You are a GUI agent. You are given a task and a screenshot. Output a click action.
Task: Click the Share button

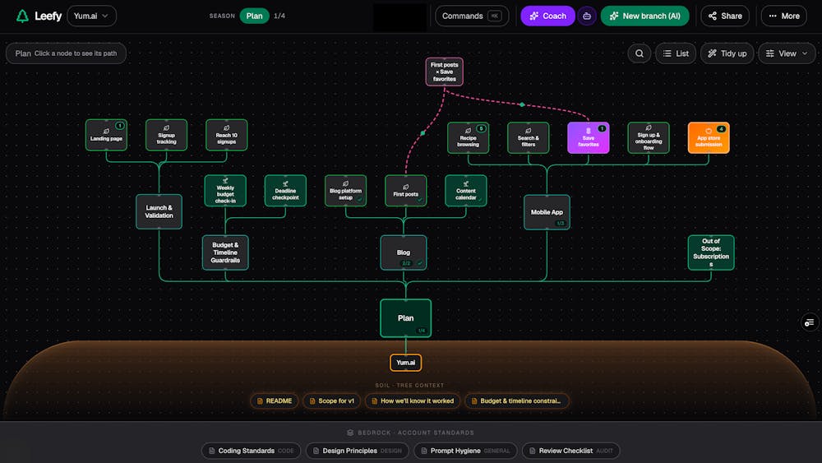click(x=725, y=16)
